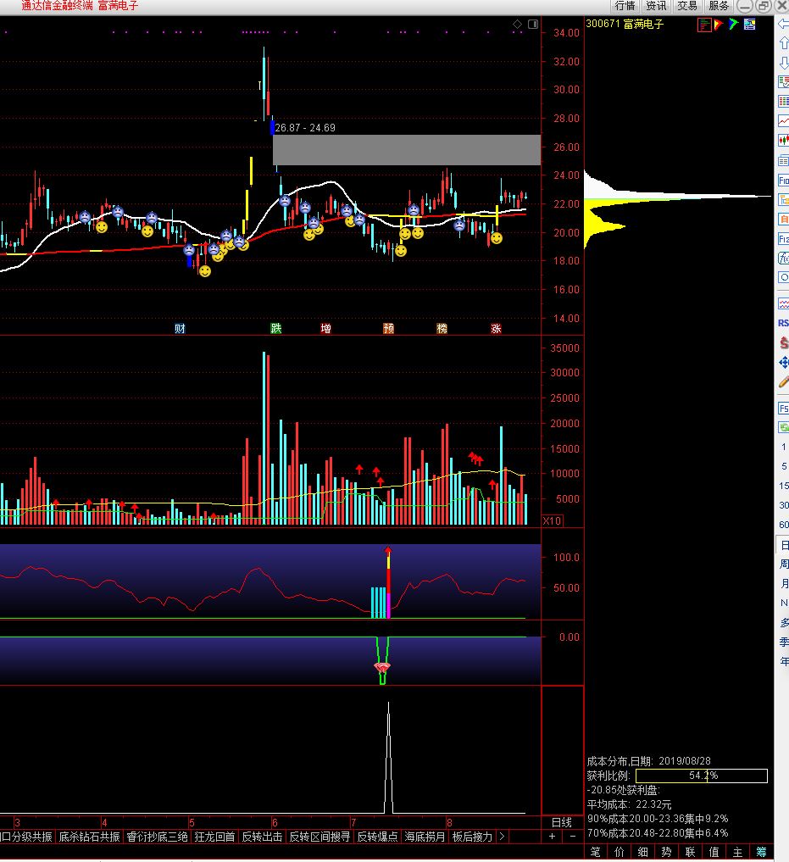Click the red-framed list icon beside stock name
Screen dimensions: 789x862
click(x=704, y=25)
